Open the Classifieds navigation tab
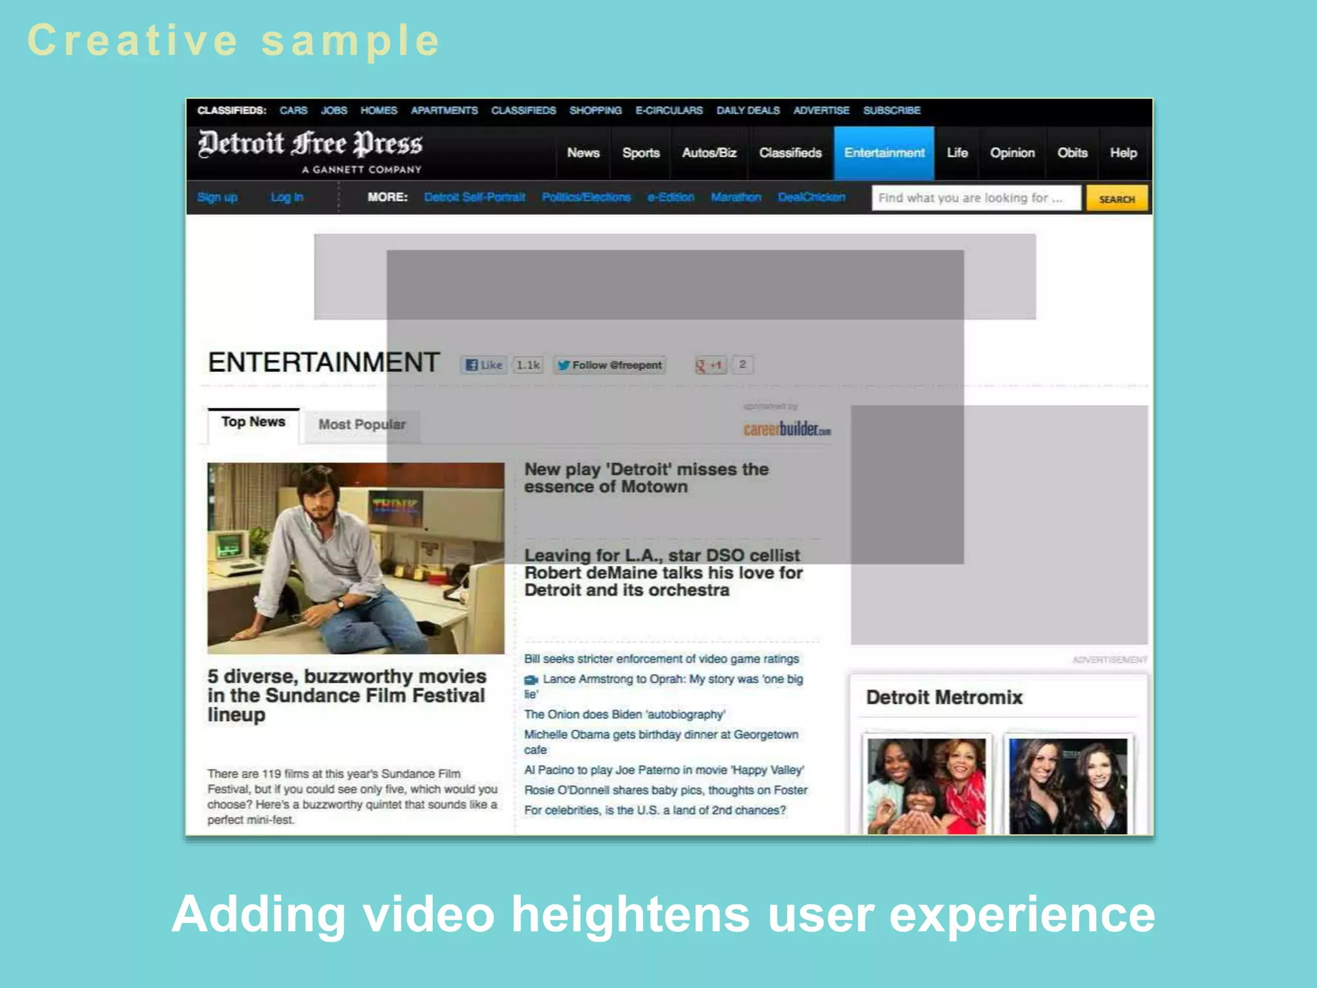 click(x=790, y=153)
